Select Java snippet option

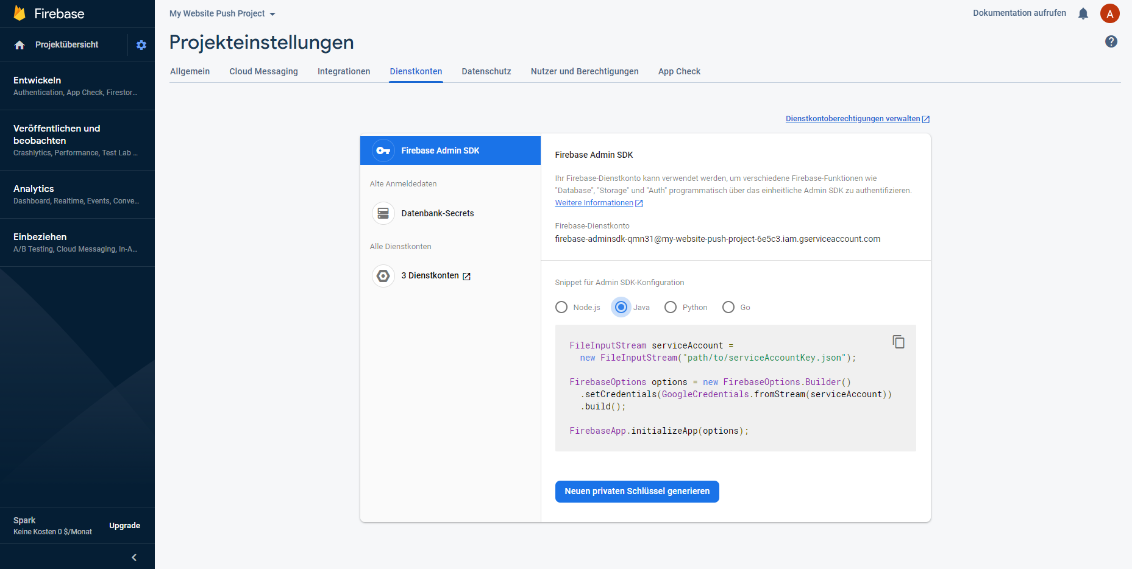(x=621, y=307)
